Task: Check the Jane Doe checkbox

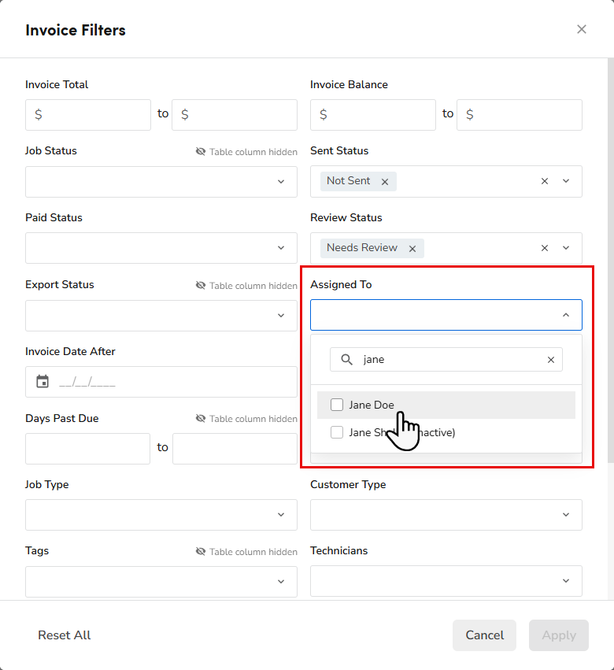Action: (337, 404)
